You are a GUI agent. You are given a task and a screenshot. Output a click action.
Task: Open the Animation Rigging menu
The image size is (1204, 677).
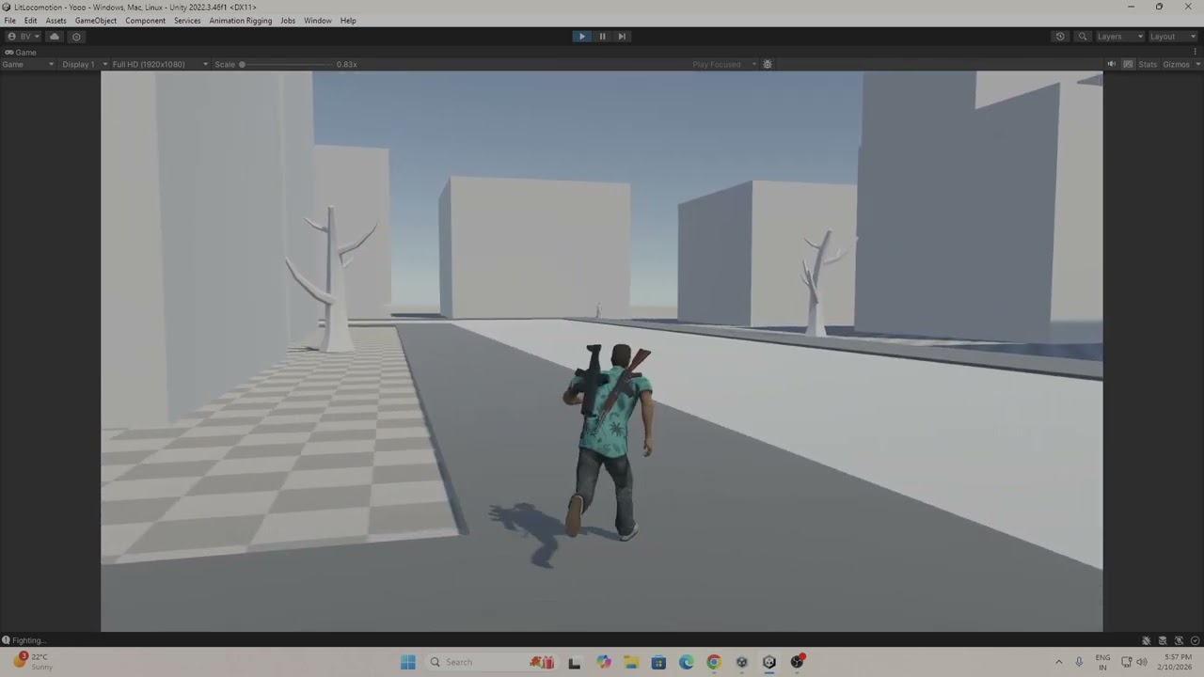(241, 21)
